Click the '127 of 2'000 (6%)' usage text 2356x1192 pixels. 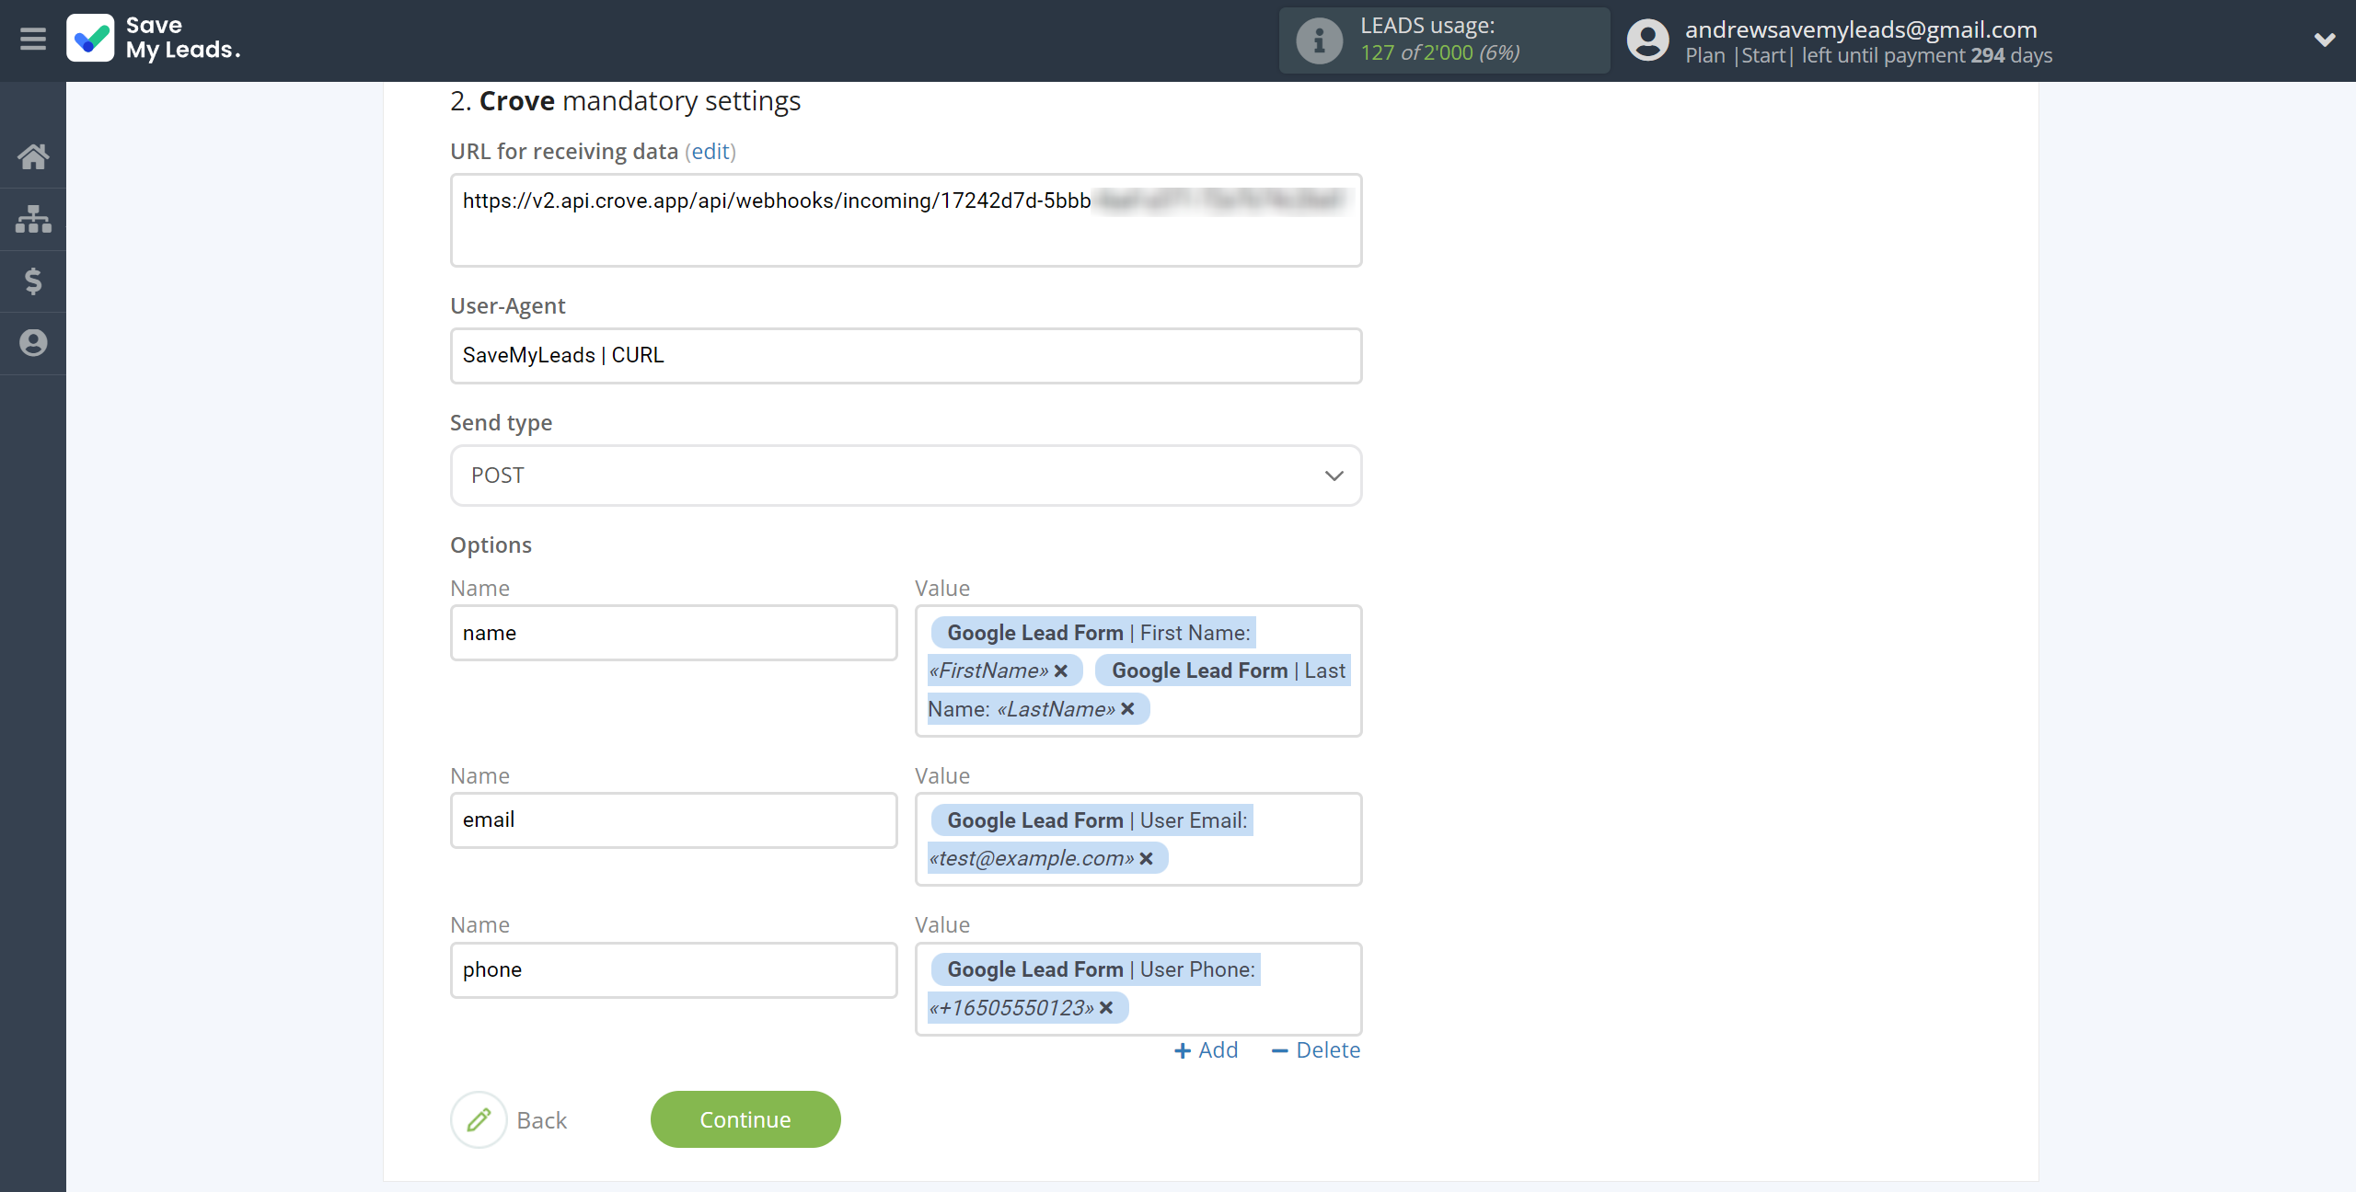(x=1439, y=53)
